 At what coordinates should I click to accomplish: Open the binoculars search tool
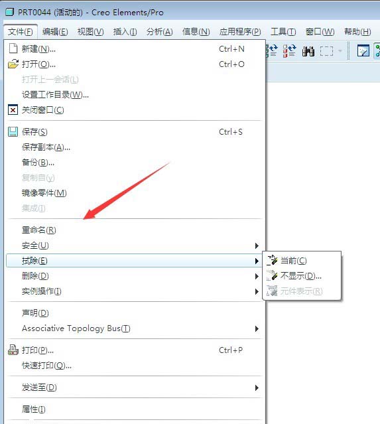(308, 51)
